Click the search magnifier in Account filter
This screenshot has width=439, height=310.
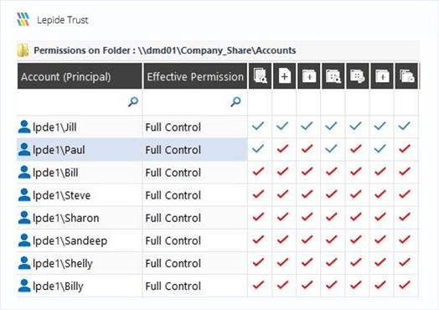click(x=133, y=101)
